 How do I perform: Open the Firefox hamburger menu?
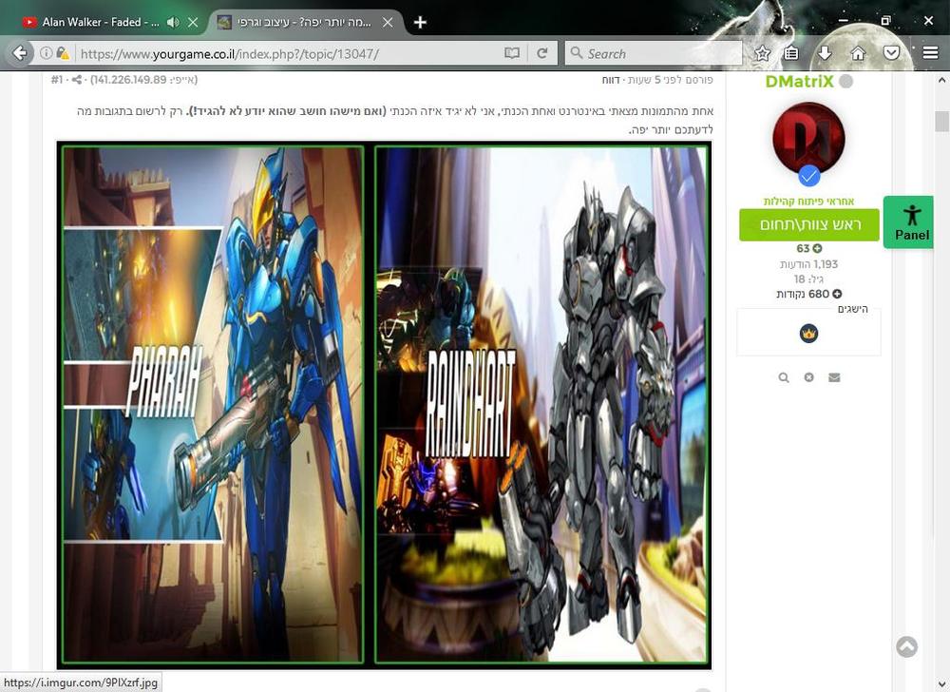coord(930,53)
